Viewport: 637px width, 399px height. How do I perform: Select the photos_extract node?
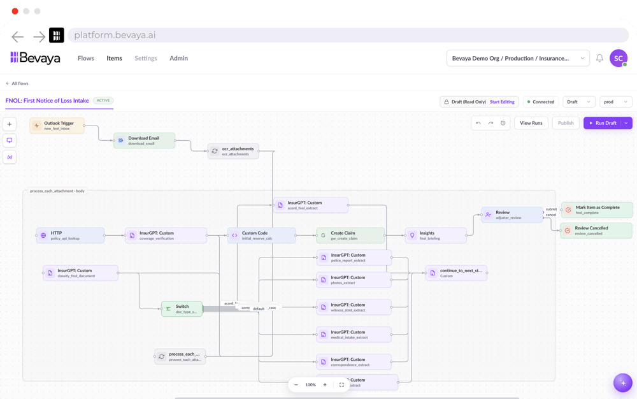[354, 280]
